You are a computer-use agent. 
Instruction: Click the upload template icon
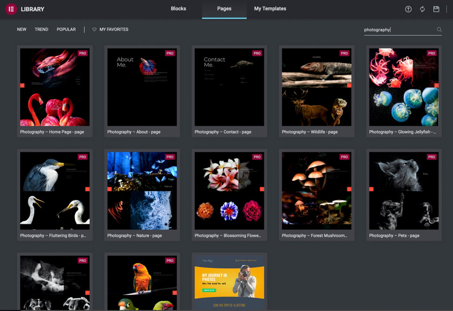(x=408, y=9)
